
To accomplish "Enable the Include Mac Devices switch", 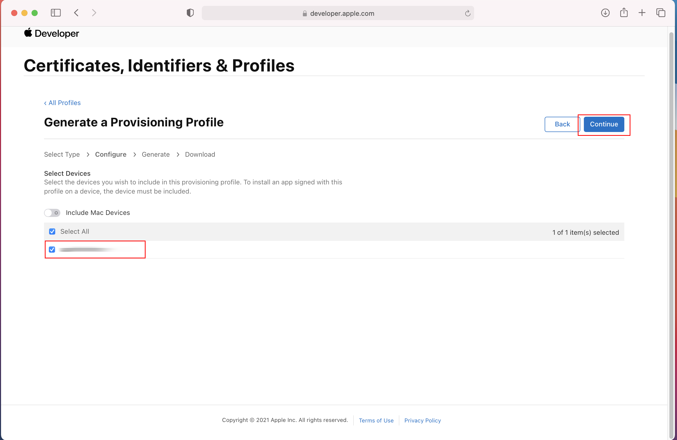I will click(52, 213).
